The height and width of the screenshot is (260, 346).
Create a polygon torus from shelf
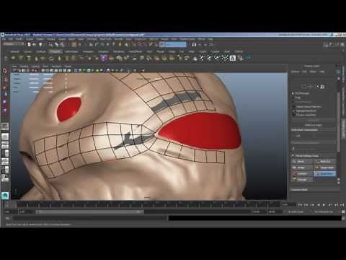[51, 58]
